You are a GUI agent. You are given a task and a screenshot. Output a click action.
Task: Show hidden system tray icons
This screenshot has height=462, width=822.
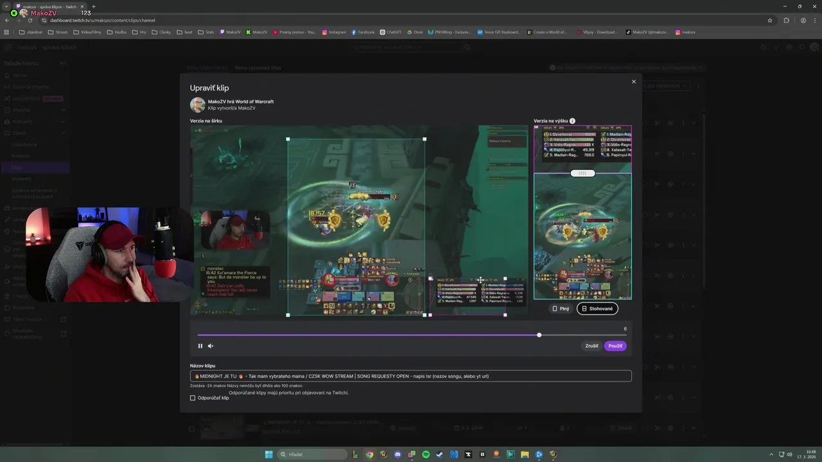(772, 454)
